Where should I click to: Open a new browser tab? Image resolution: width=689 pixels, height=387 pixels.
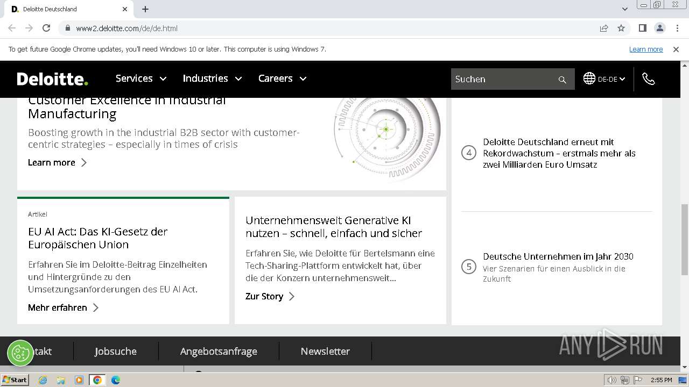pos(145,9)
